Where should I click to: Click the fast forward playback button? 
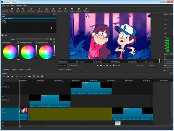(107, 65)
